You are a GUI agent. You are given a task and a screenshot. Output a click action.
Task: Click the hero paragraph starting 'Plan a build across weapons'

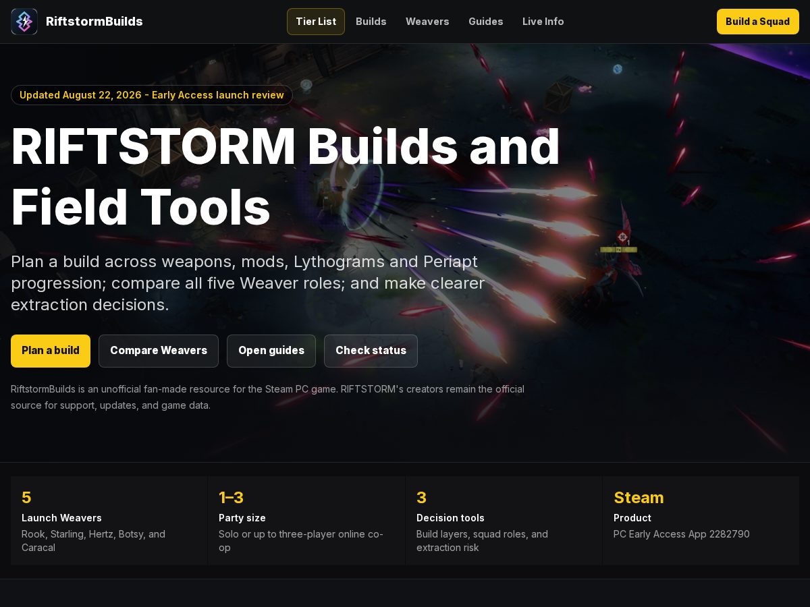(x=248, y=283)
